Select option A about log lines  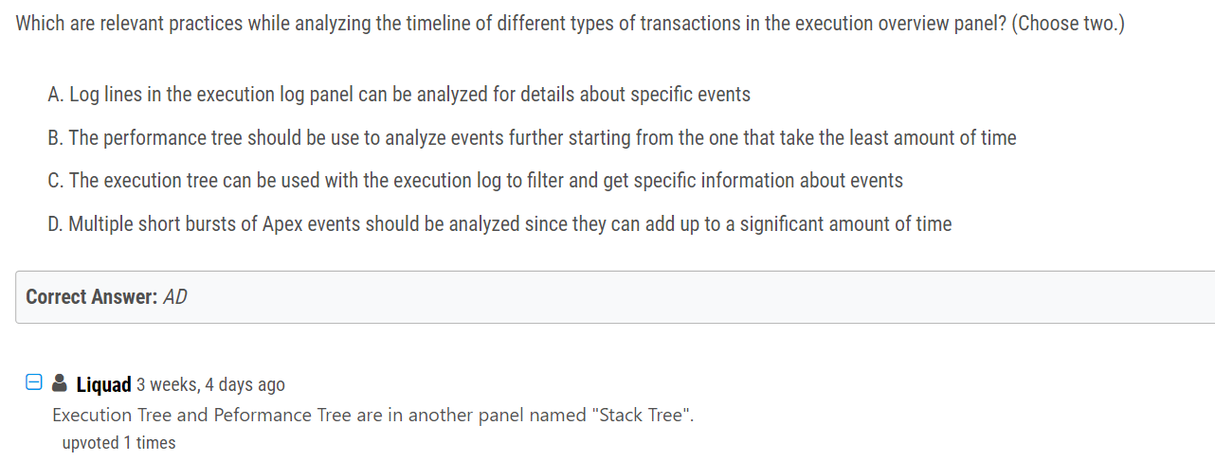point(399,95)
